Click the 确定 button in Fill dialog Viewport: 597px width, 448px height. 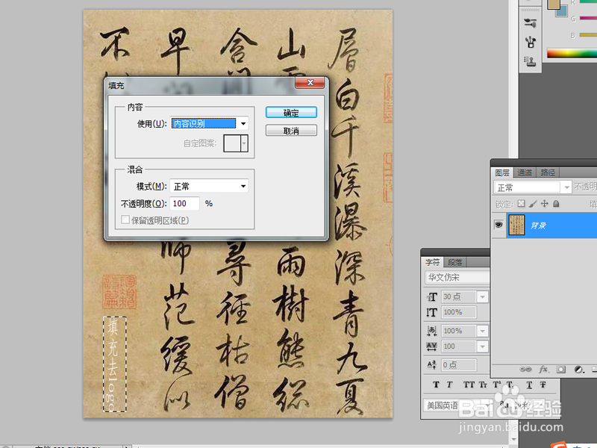pos(291,113)
